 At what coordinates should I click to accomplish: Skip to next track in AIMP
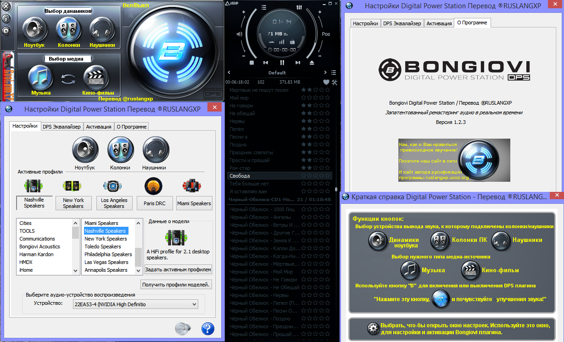[x=297, y=62]
